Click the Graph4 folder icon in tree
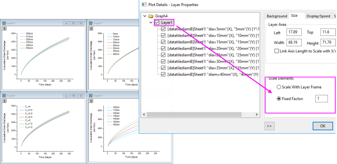 coord(151,16)
